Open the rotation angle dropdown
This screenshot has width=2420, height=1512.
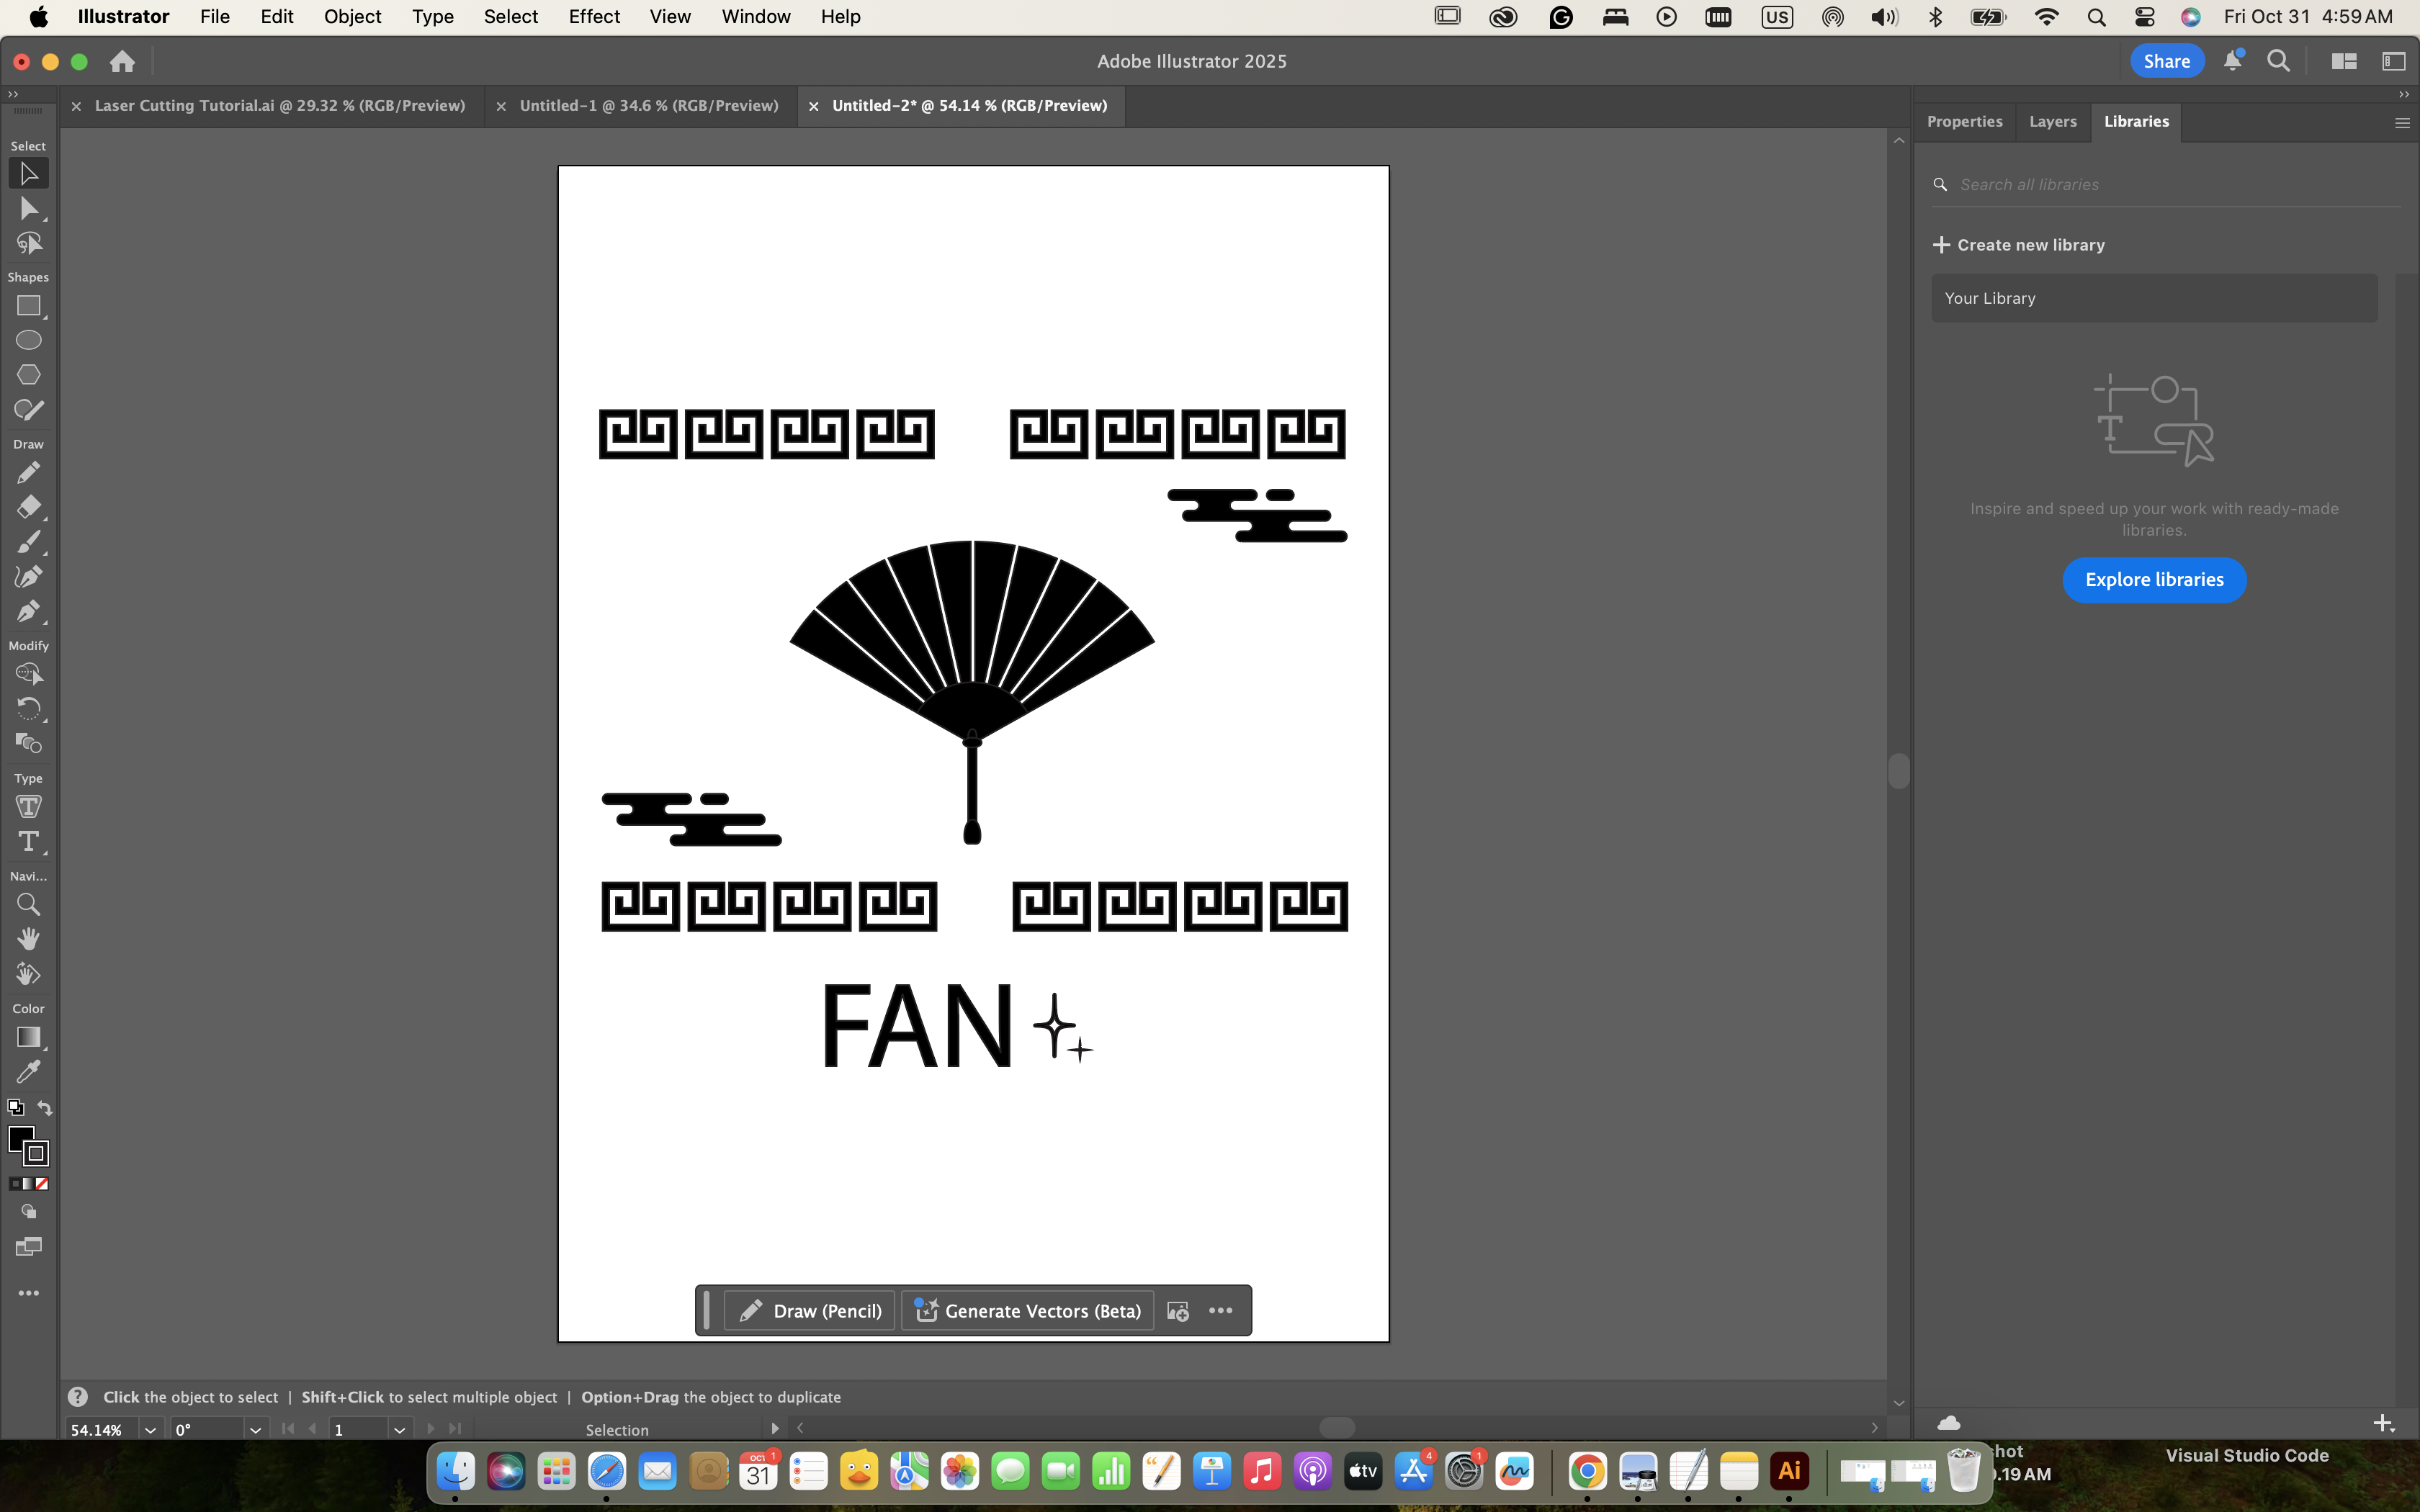(x=255, y=1430)
